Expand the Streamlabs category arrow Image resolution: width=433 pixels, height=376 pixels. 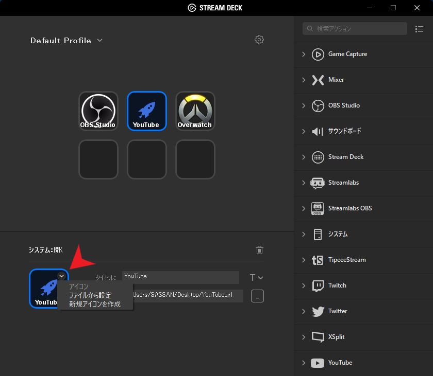point(304,183)
